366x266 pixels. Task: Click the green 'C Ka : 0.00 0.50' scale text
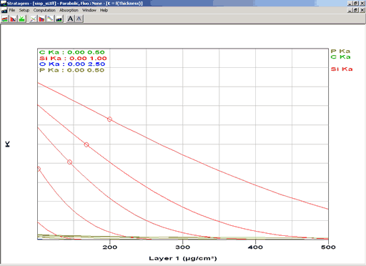pyautogui.click(x=72, y=52)
